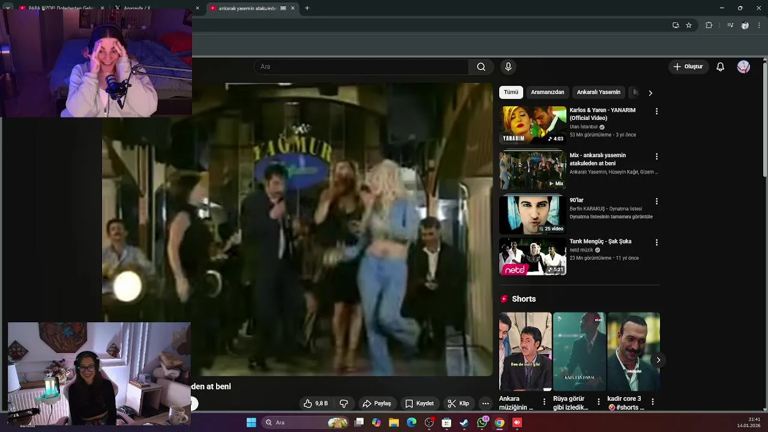Image resolution: width=768 pixels, height=432 pixels.
Task: Show next Shorts with the arrow
Action: 658,360
